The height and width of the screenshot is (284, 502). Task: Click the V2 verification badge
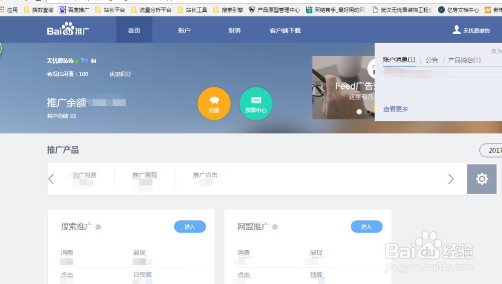point(84,61)
